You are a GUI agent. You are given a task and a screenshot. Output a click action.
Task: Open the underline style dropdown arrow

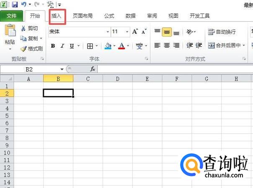coord(78,46)
